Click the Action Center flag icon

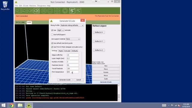click(172, 105)
